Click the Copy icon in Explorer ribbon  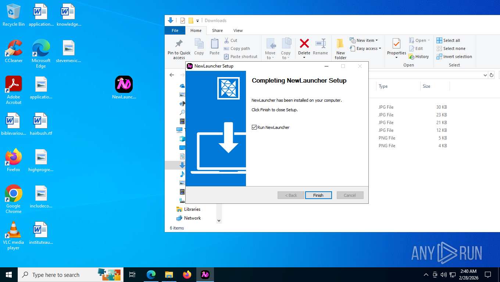(x=199, y=47)
